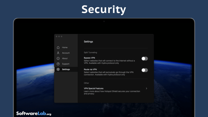The width and height of the screenshot is (208, 117).
Task: Turn on the Route via VPN switch
Action: [x=145, y=70]
